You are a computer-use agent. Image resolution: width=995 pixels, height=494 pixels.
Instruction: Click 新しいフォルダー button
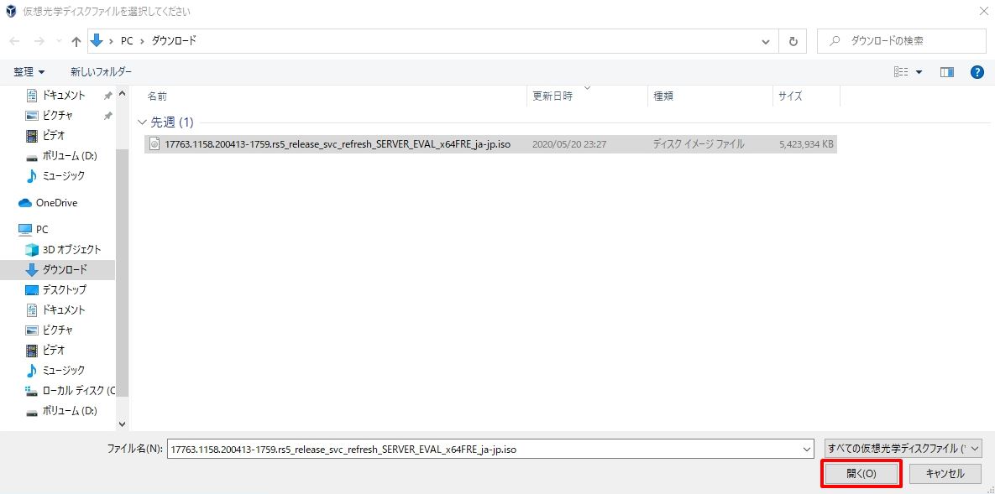101,72
